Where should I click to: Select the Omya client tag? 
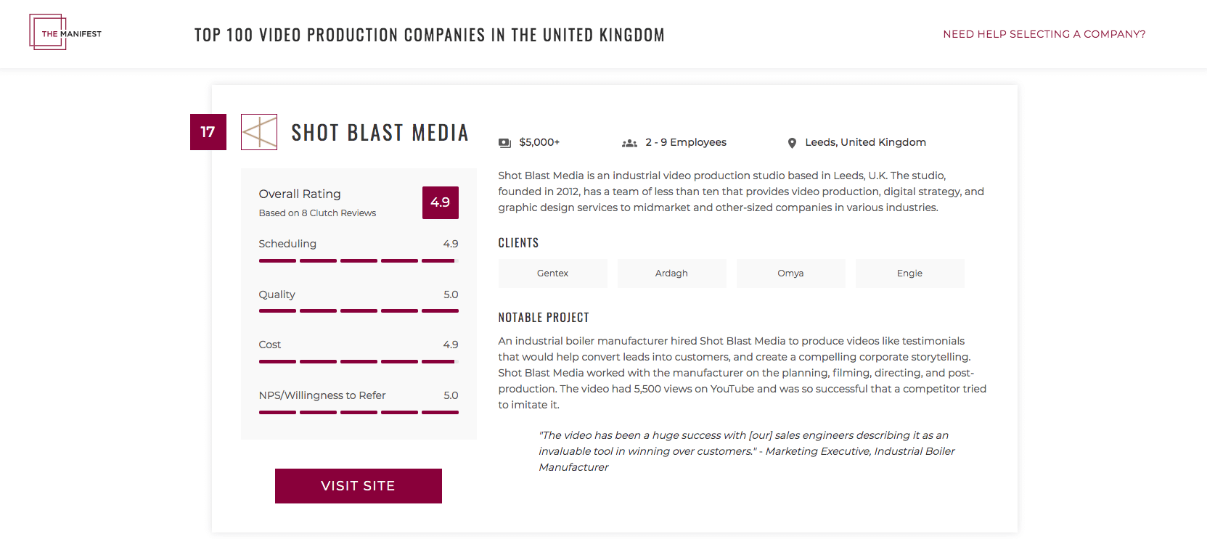pos(791,273)
